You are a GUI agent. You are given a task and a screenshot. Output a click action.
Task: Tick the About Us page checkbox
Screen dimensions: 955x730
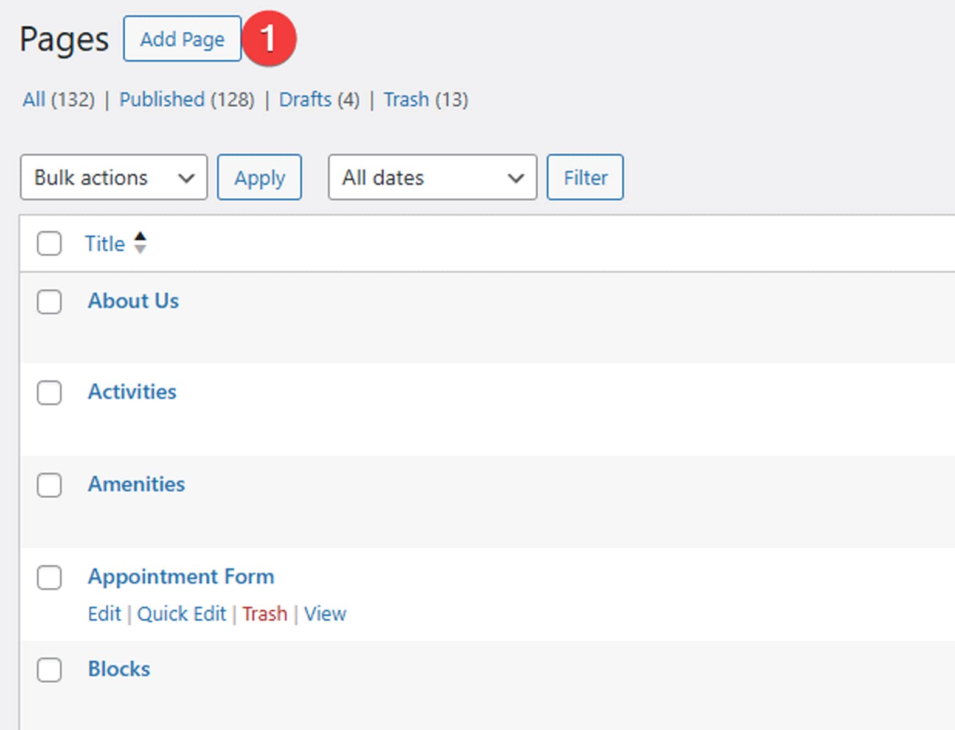click(49, 302)
